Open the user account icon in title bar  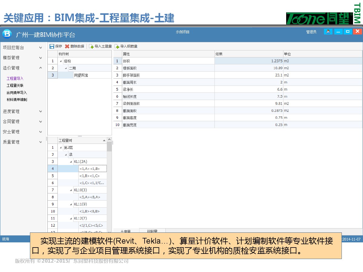coord(328,32)
